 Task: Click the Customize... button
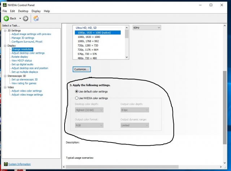(x=82, y=69)
